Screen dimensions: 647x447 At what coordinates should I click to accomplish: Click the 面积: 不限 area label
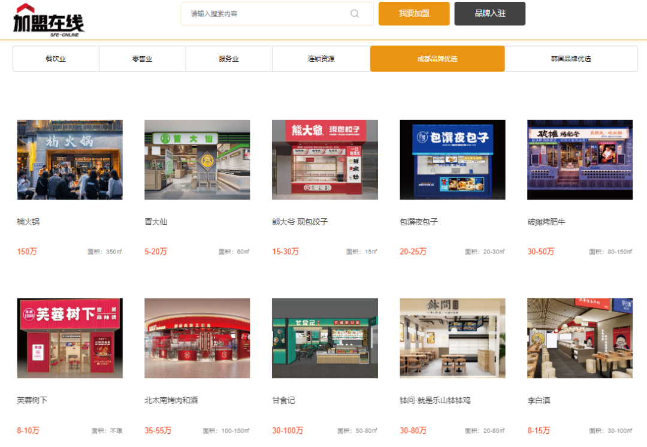point(107,431)
